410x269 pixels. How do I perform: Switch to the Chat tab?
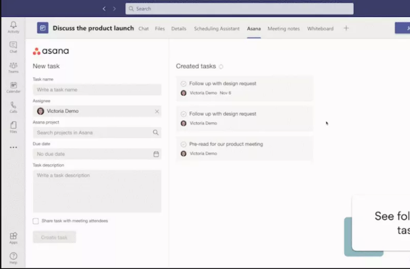coord(143,29)
